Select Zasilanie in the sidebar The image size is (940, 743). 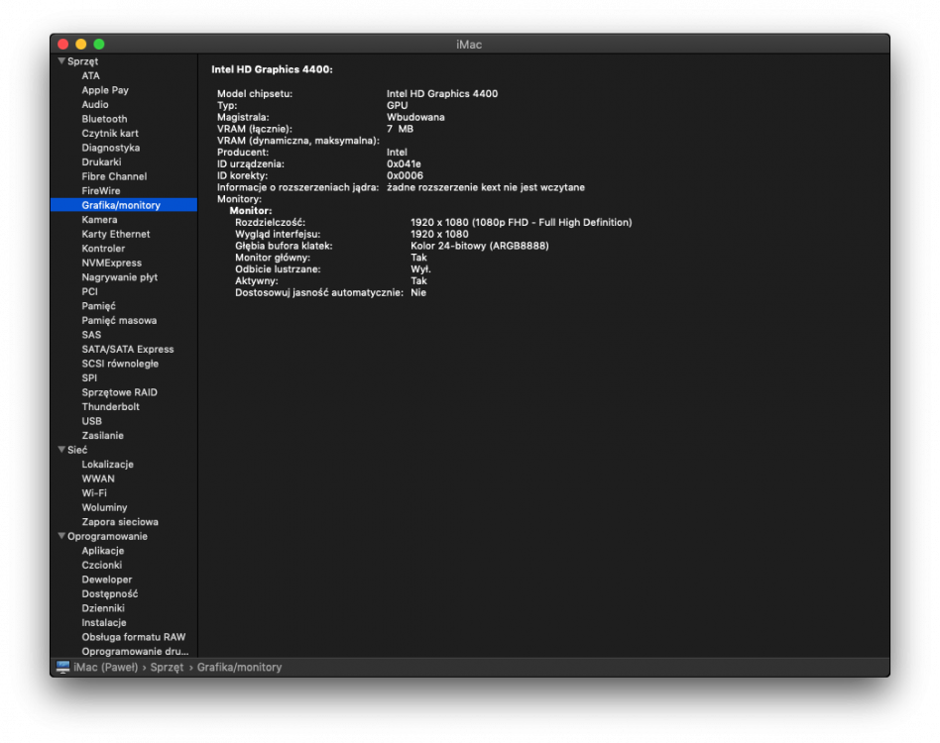[x=102, y=435]
